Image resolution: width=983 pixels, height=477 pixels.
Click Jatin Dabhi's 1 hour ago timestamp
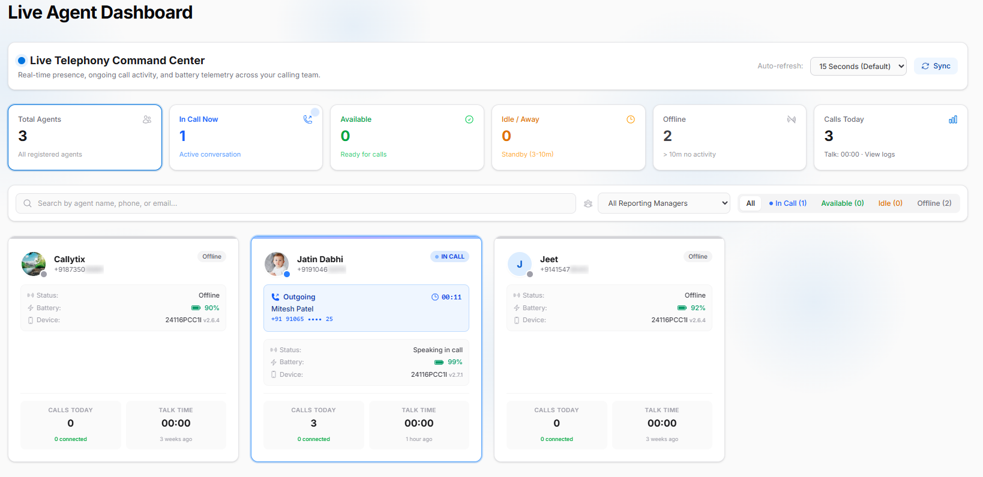coord(419,439)
